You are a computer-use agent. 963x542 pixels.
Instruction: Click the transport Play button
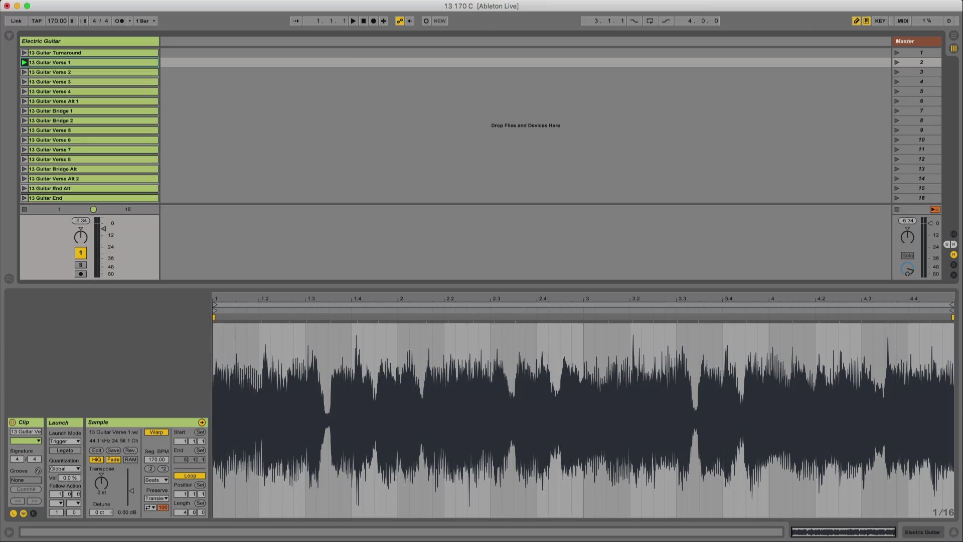[x=354, y=21]
